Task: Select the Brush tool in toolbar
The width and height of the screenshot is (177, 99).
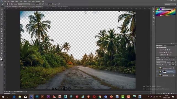Action: (x=2, y=26)
